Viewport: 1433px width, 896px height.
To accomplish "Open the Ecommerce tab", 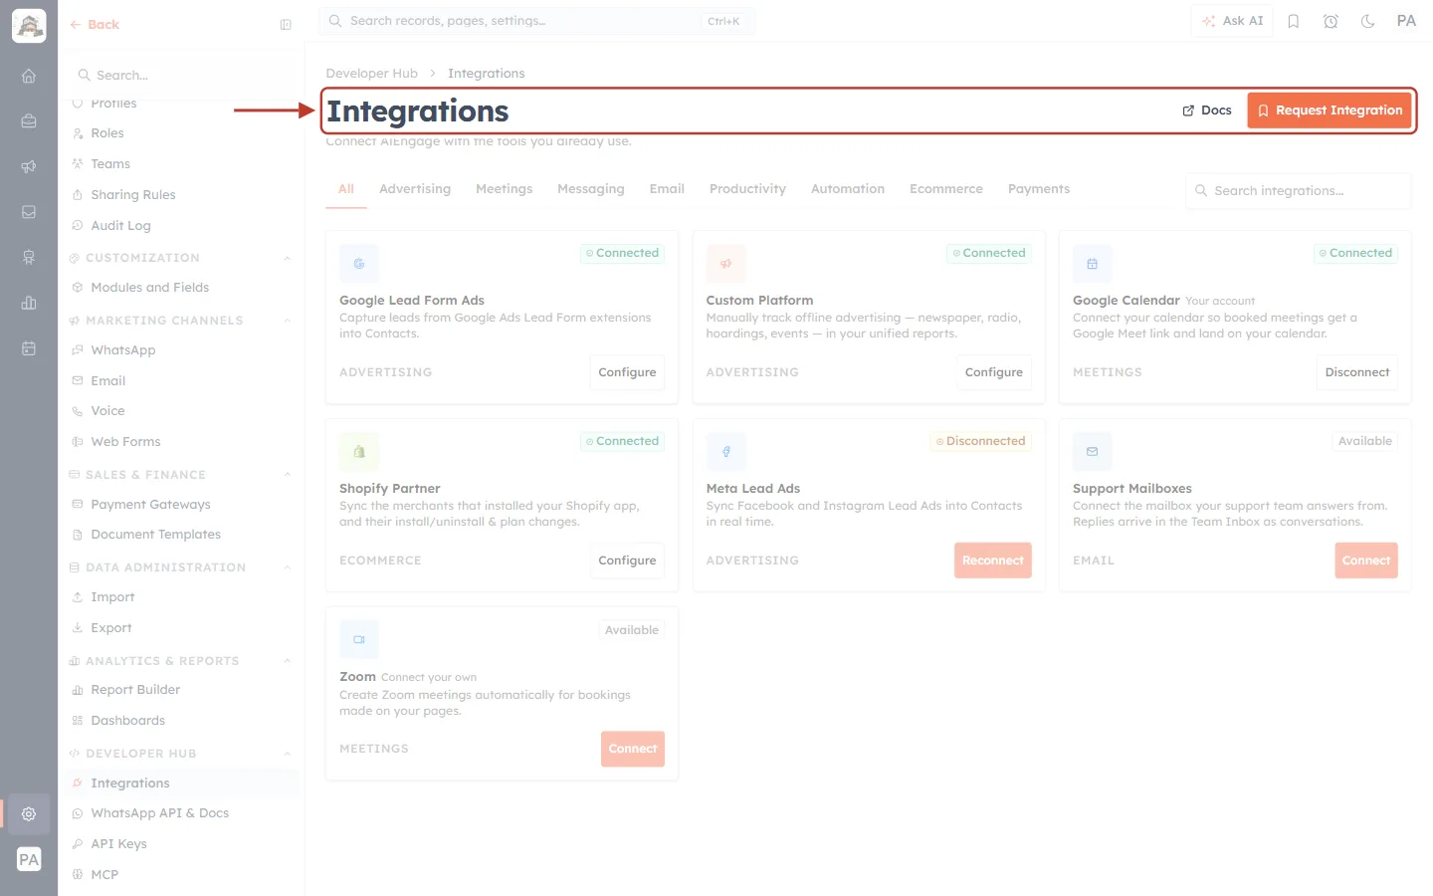I will tap(946, 189).
